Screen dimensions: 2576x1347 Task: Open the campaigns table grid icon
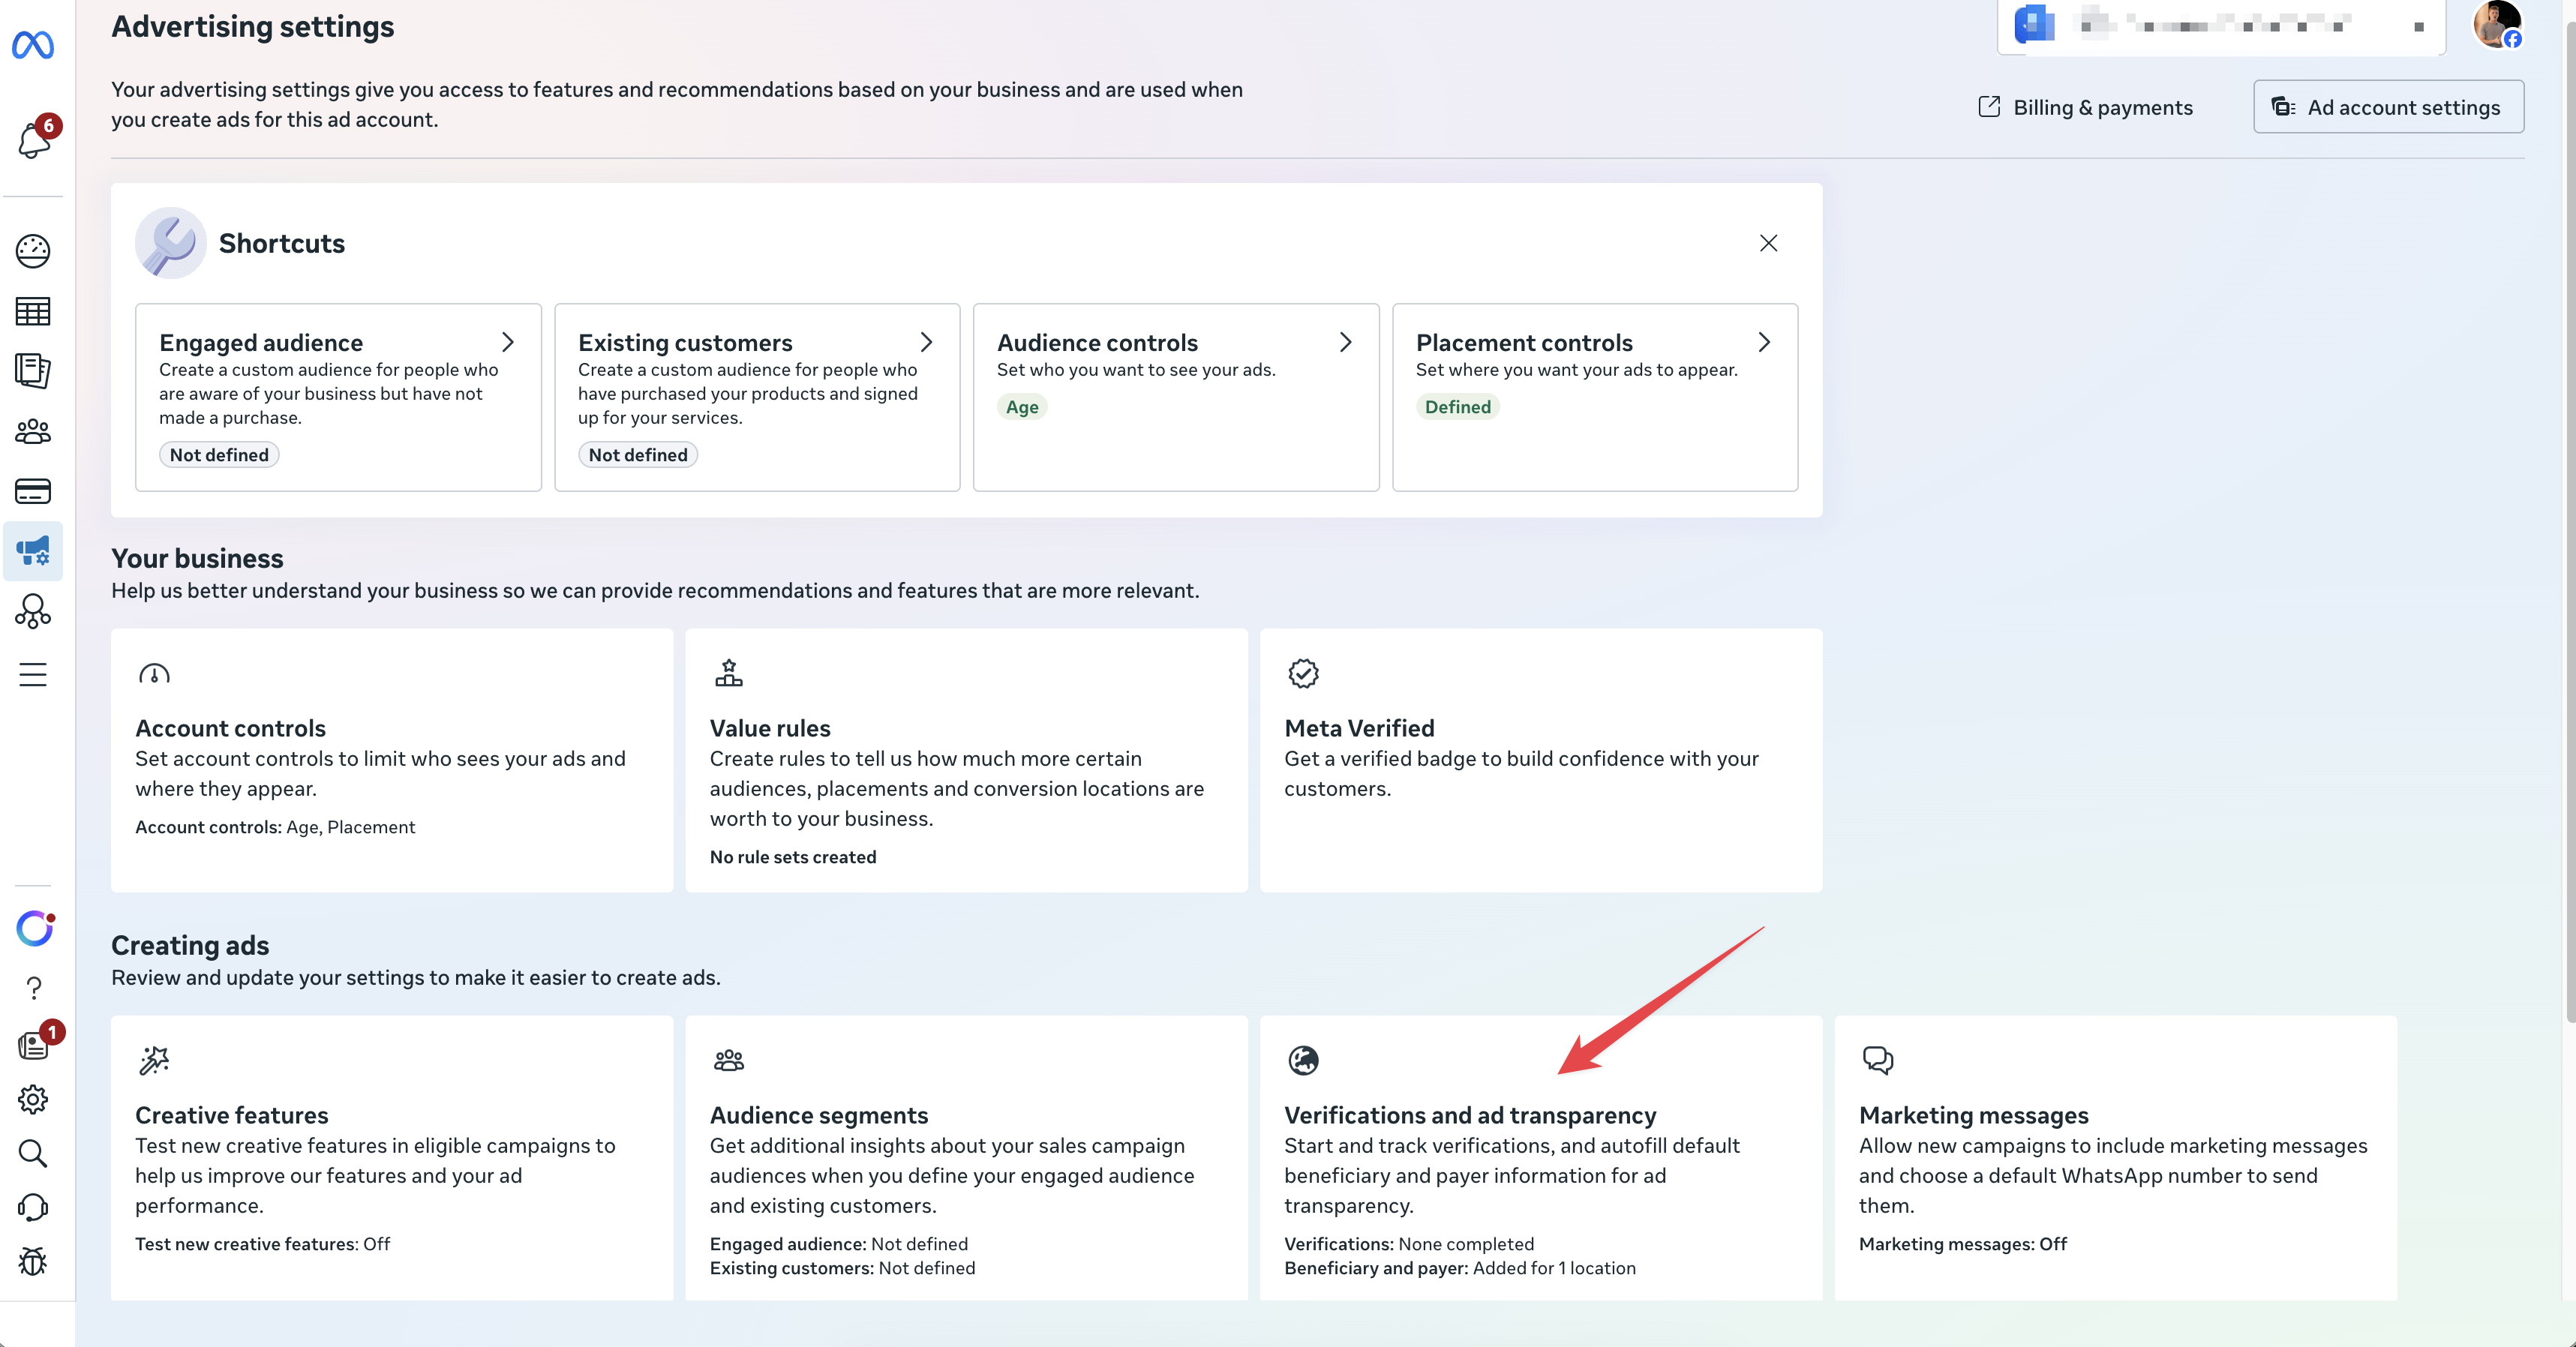33,311
